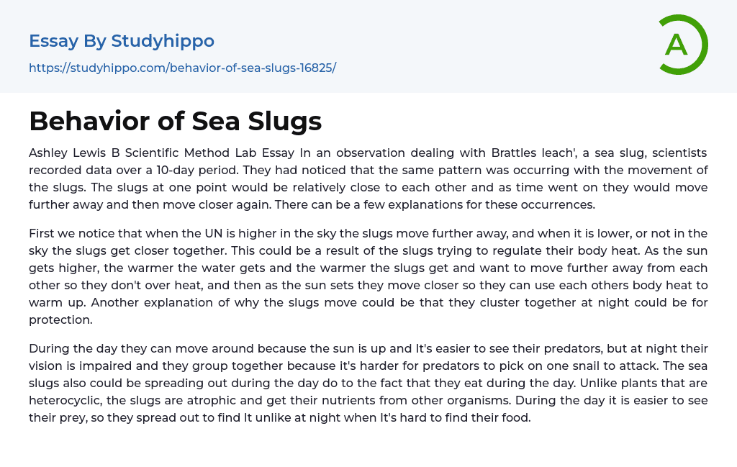The image size is (737, 467).
Task: Click the "Essay By Studyhippo" header text
Action: (x=122, y=41)
